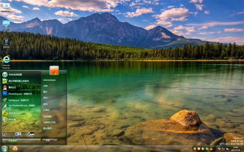
Task: Open the Recycle Bin desktop icon
Action: pyautogui.click(x=6, y=43)
